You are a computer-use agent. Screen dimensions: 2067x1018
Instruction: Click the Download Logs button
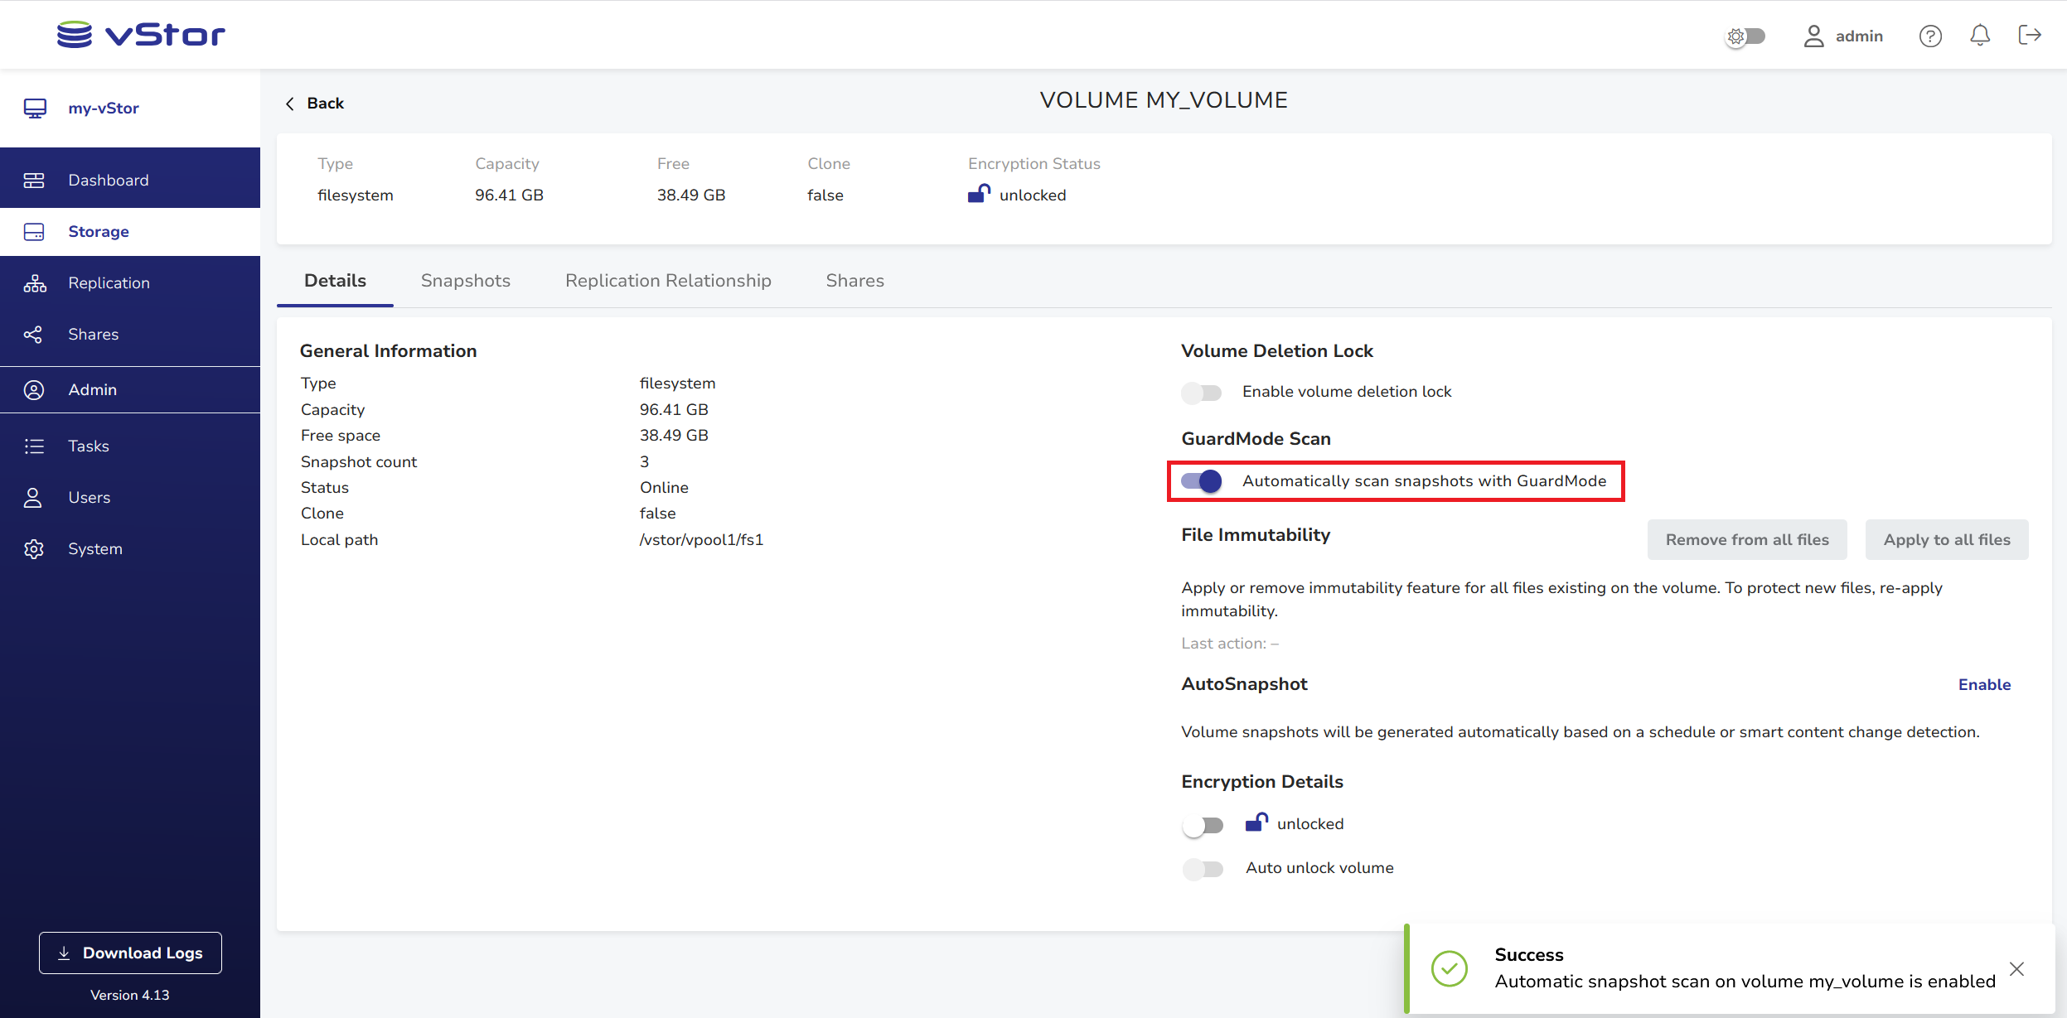(x=130, y=953)
